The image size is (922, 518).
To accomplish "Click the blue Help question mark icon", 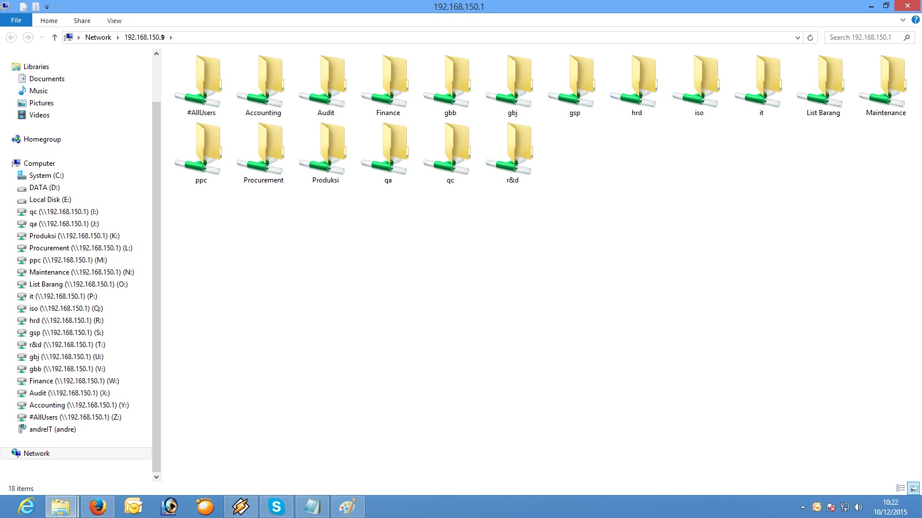I will click(916, 20).
